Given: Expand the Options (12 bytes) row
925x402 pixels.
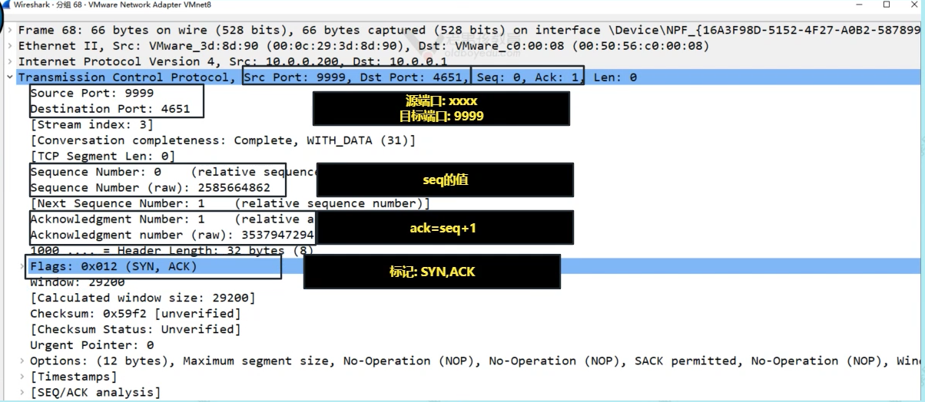Looking at the screenshot, I should 22,361.
